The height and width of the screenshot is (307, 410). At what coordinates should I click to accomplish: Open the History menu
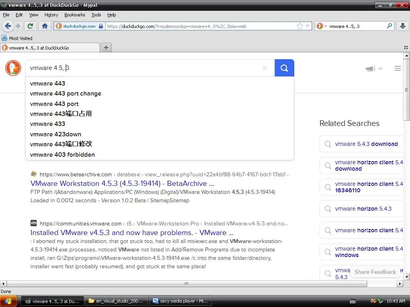[x=51, y=15]
